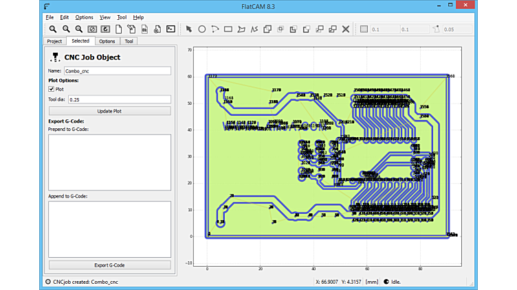Choose the Add Circle drawing tool

[x=202, y=29]
